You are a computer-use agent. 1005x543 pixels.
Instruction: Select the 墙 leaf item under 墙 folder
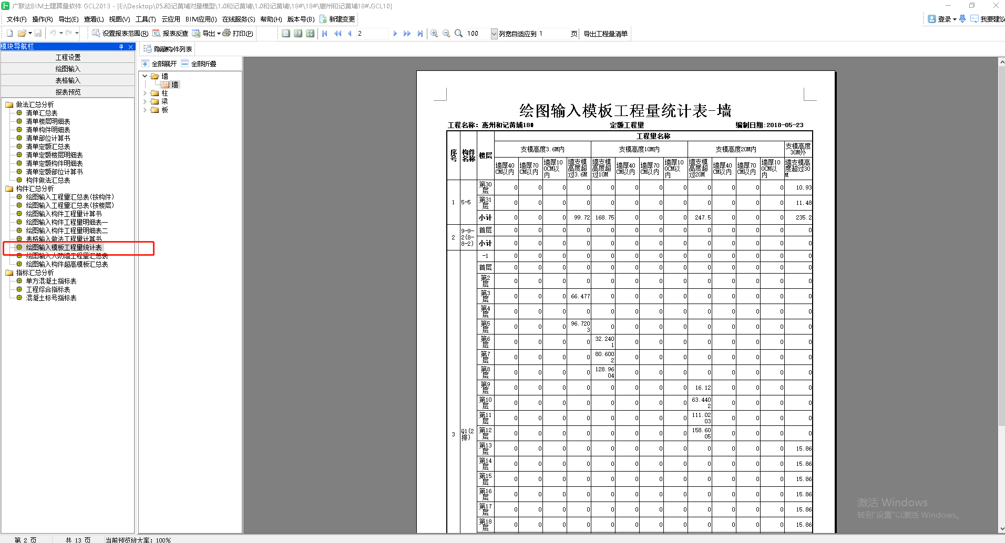click(x=170, y=85)
